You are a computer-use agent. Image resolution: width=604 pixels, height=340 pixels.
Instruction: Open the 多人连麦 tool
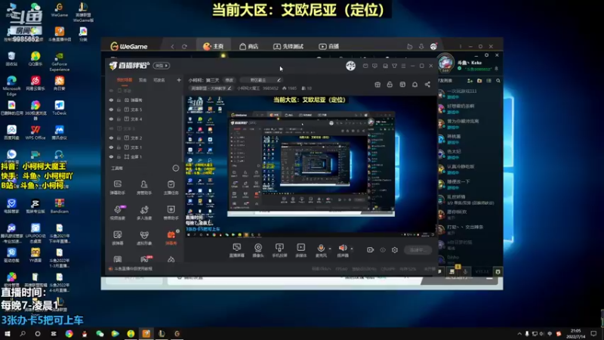[x=144, y=212]
